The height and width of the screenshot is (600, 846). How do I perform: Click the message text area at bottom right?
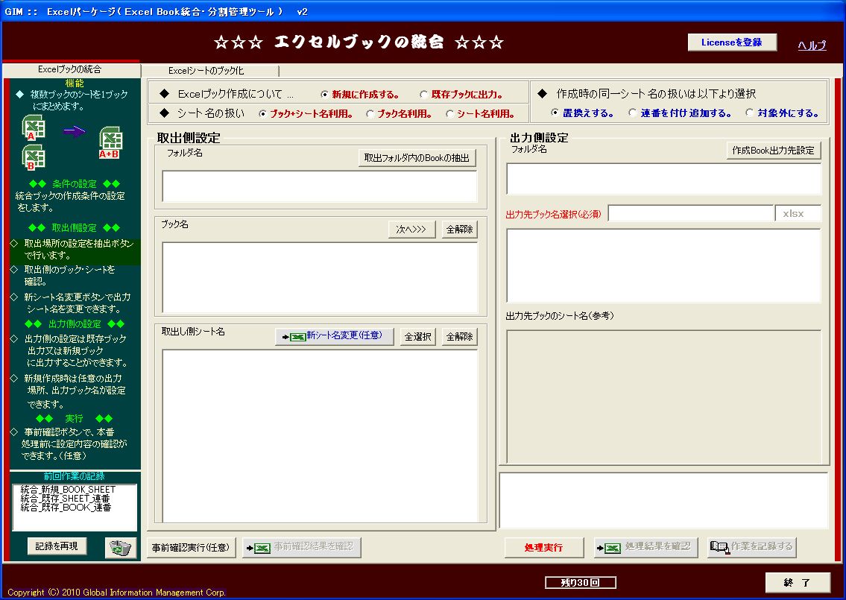[663, 501]
